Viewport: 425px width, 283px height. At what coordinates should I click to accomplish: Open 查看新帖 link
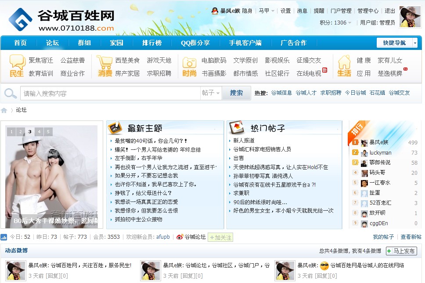pyautogui.click(x=411, y=237)
